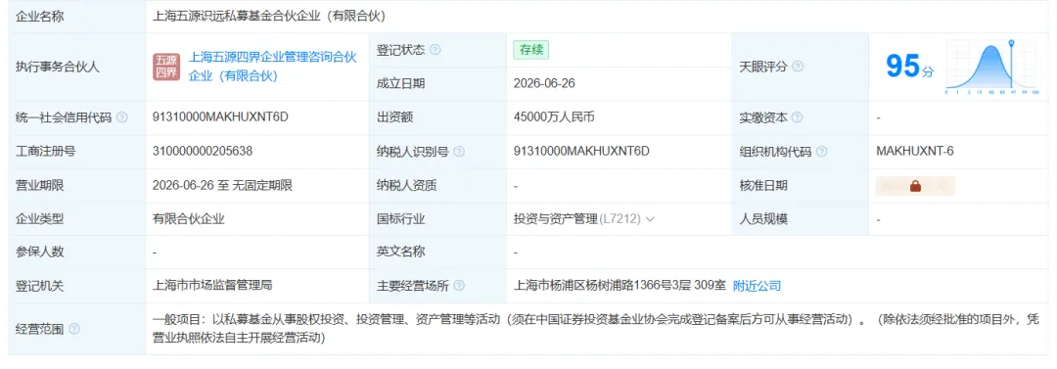Select the establishment date 2026-06-26

click(544, 83)
